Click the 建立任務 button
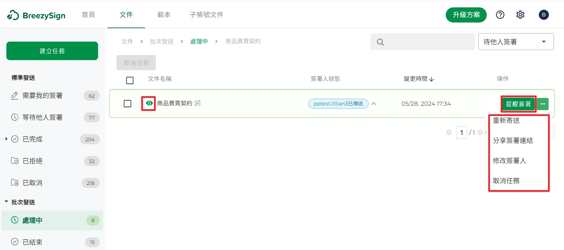This screenshot has height=250, width=564. pyautogui.click(x=52, y=51)
